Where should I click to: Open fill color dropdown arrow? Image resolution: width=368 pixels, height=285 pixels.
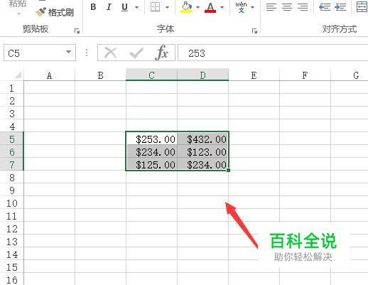tap(197, 7)
